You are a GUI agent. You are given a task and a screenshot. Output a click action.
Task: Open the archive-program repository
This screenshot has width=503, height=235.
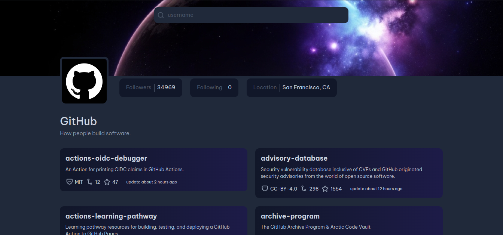point(290,216)
